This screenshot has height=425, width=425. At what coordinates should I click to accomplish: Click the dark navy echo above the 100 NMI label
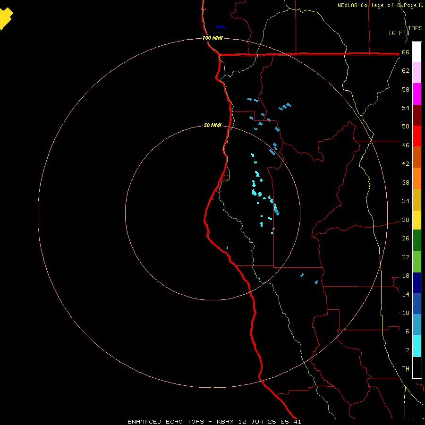click(x=221, y=27)
